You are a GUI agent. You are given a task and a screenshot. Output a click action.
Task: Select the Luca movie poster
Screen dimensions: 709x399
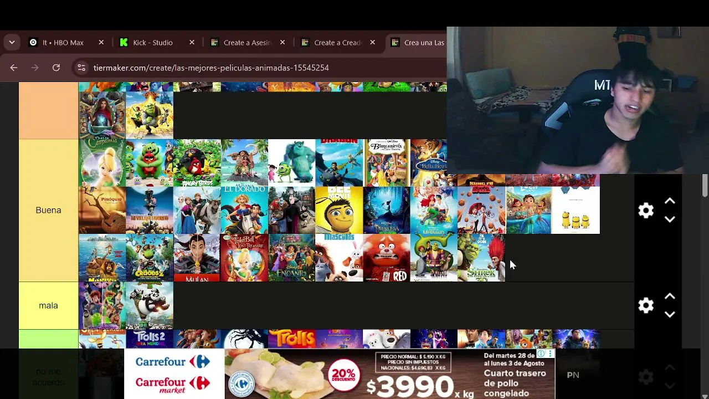tap(528, 211)
